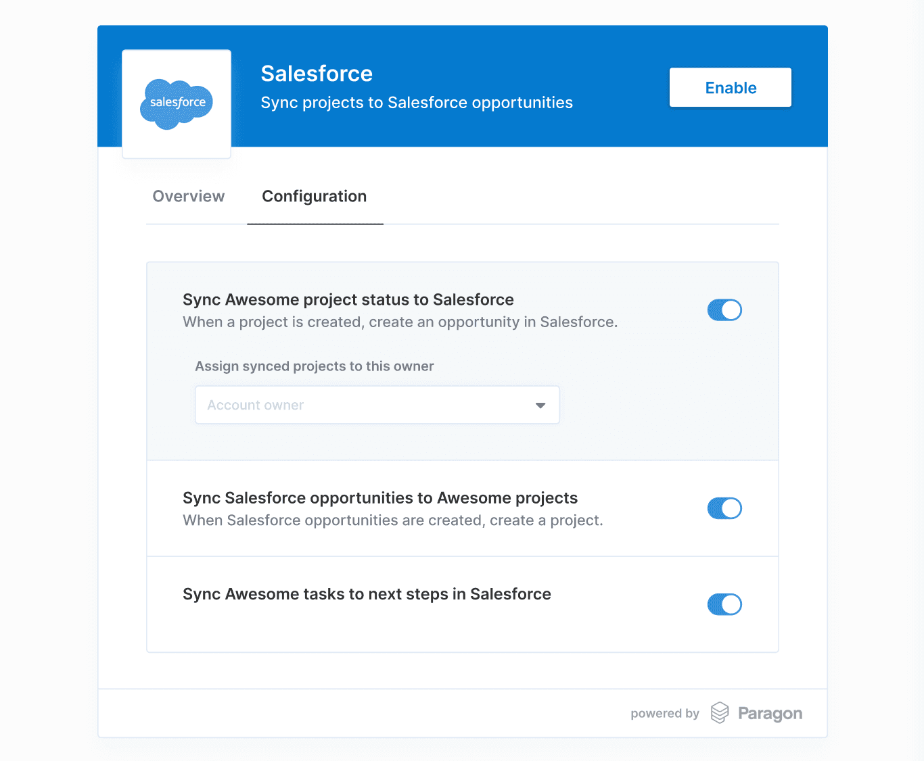
Task: Click the 'When a project is created' description
Action: click(x=400, y=322)
